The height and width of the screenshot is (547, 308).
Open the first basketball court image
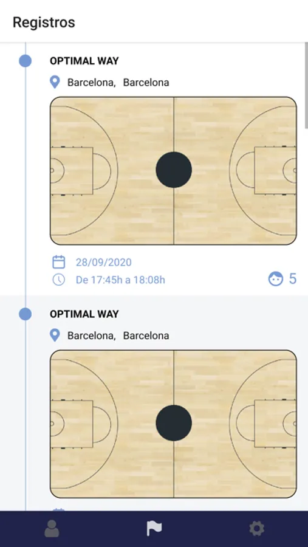[x=173, y=171]
